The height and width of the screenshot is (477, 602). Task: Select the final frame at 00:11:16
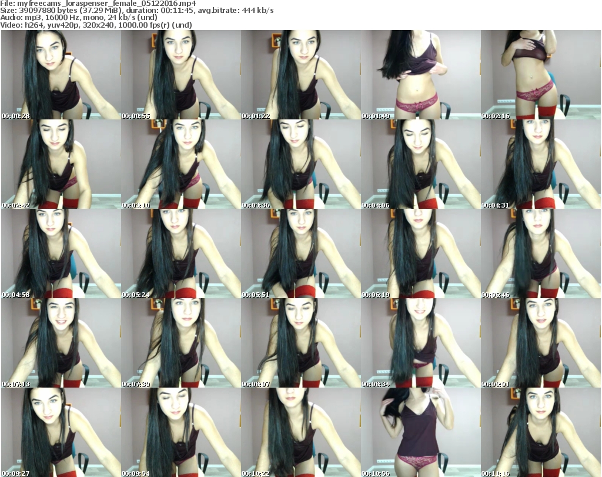click(540, 432)
